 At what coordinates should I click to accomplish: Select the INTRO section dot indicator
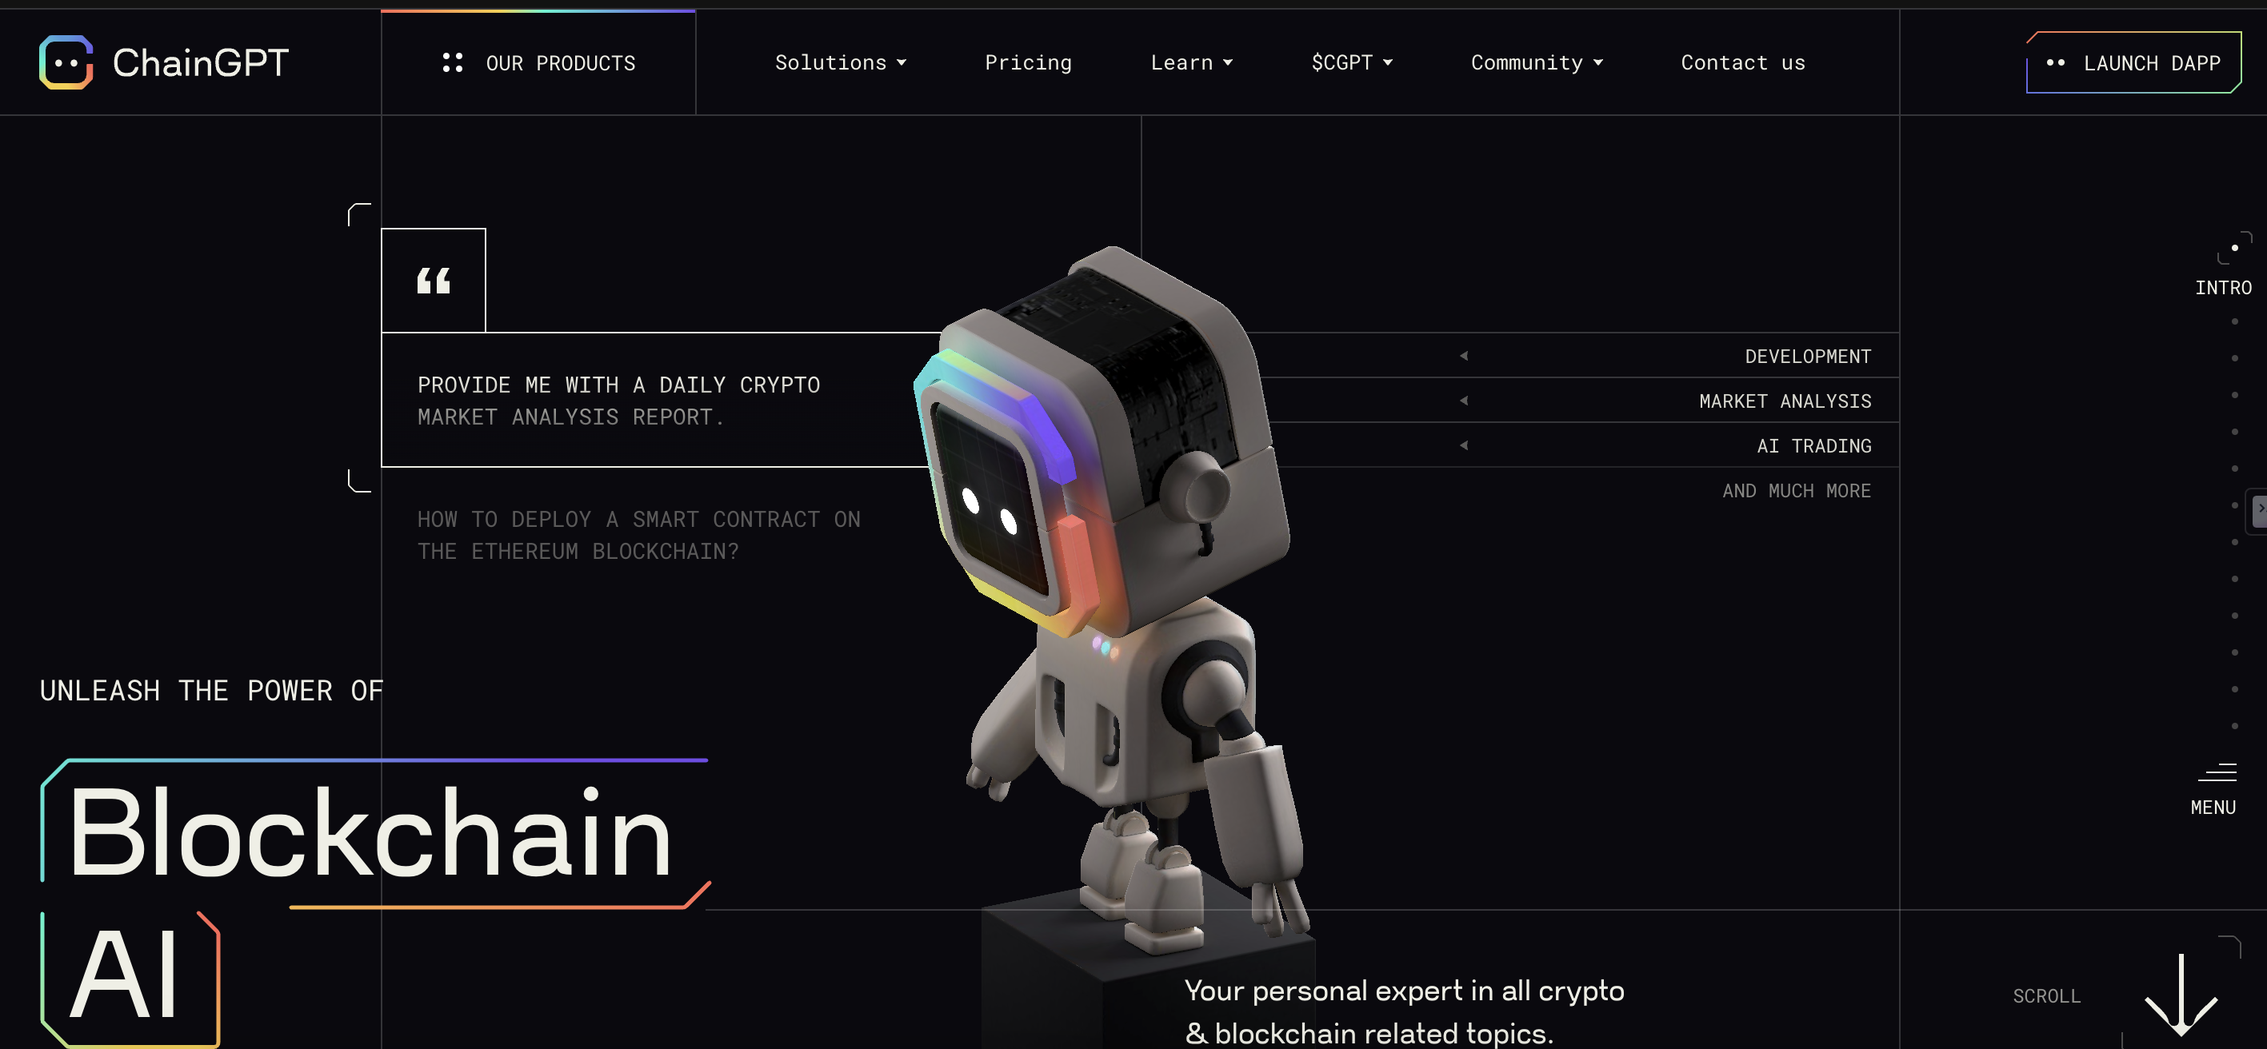pos(2234,248)
